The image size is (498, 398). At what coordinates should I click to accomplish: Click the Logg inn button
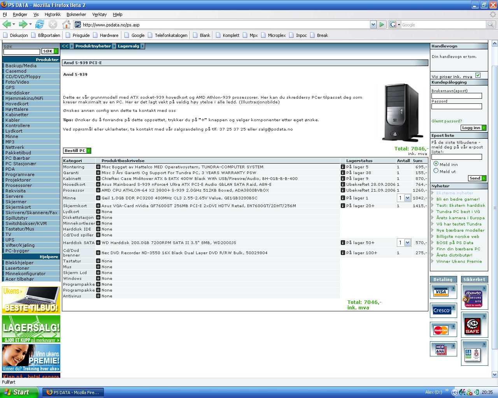click(473, 127)
